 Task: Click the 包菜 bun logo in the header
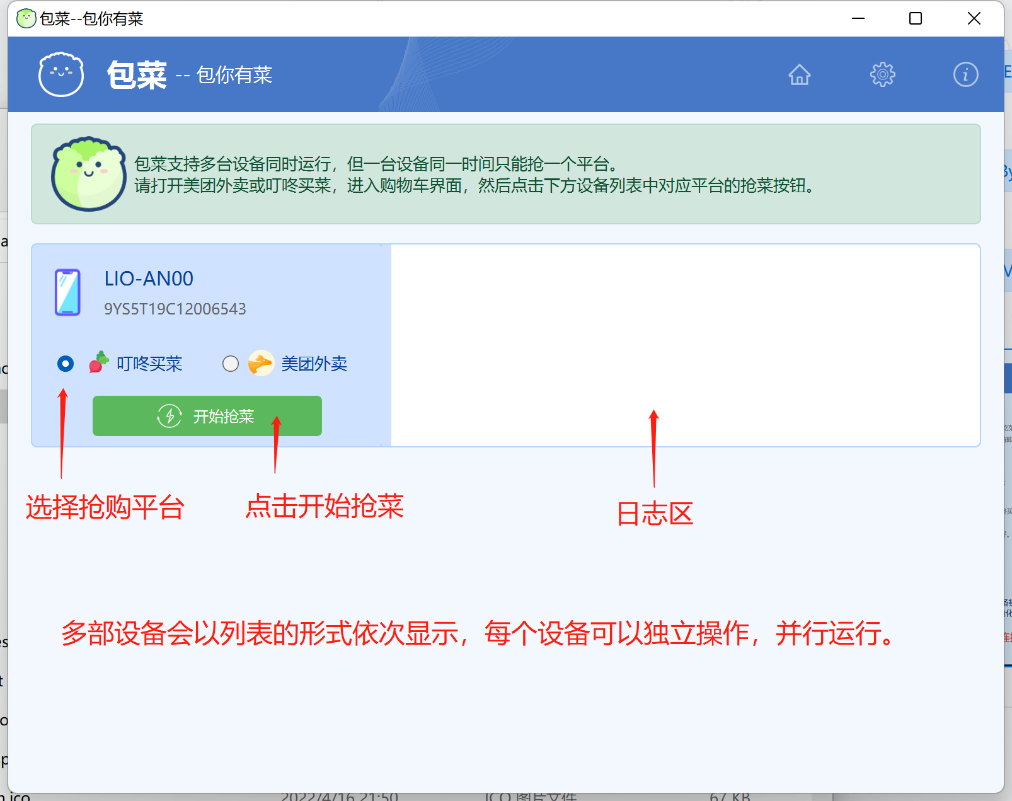61,74
